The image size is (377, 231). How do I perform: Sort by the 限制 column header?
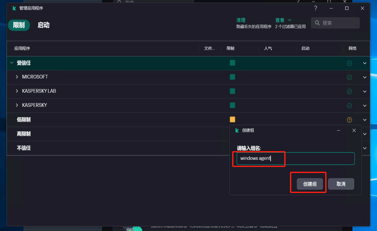tap(230, 48)
